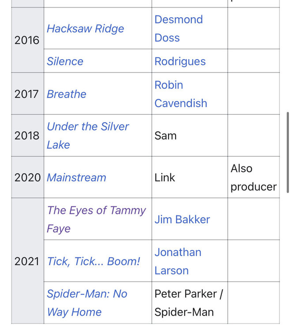Follow the Rodrigues character link
291x331 pixels.
[180, 61]
